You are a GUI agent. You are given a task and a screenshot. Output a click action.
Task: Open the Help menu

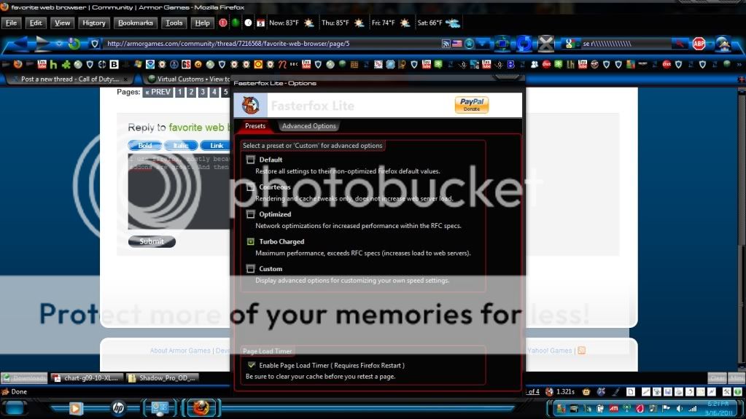(202, 23)
